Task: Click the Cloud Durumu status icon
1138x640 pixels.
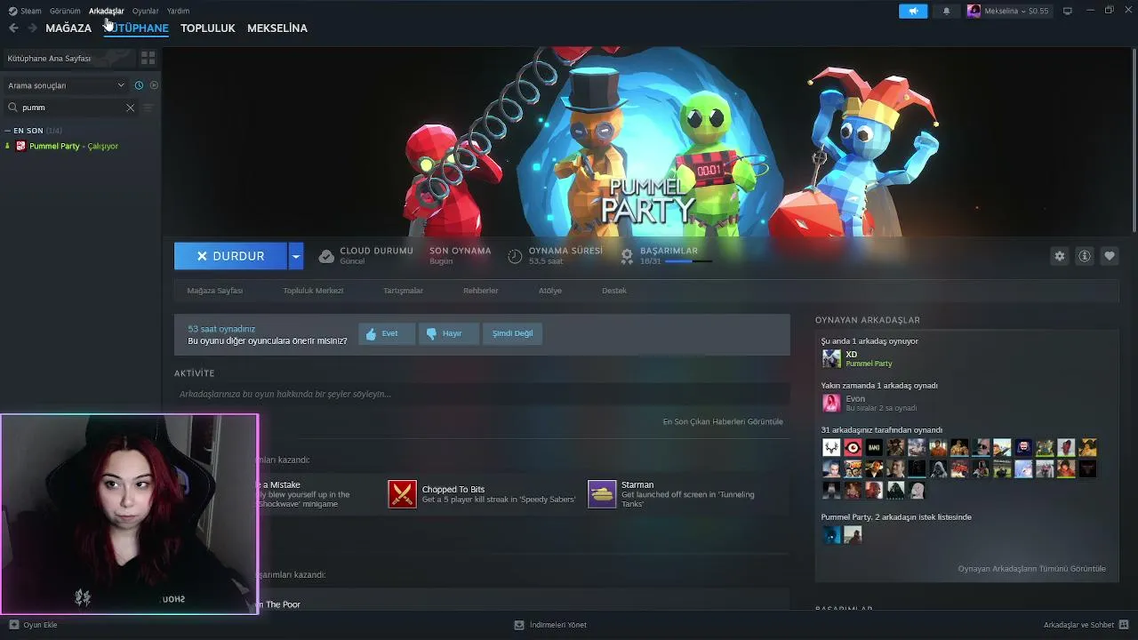Action: click(326, 256)
